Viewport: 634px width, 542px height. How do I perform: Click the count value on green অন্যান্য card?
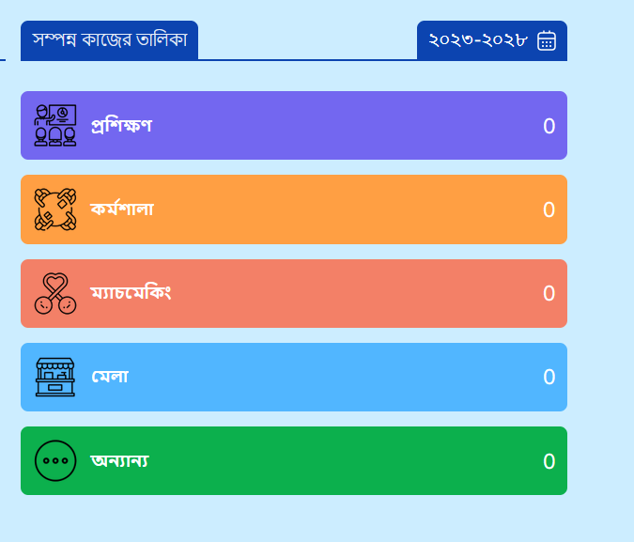(549, 461)
